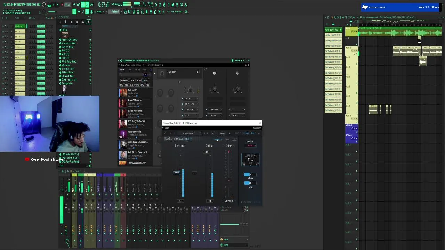Click the question mark help icon
The width and height of the screenshot is (445, 250).
(168, 5)
